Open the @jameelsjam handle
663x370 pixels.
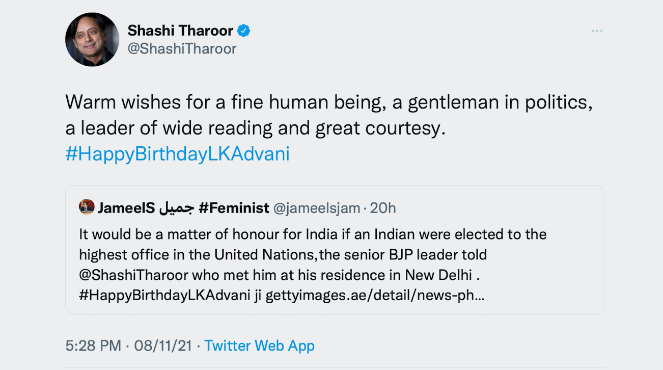click(x=317, y=208)
